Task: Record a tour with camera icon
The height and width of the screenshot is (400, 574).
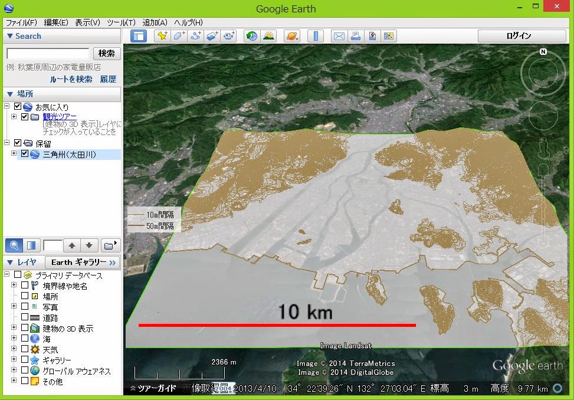Action: coord(229,36)
